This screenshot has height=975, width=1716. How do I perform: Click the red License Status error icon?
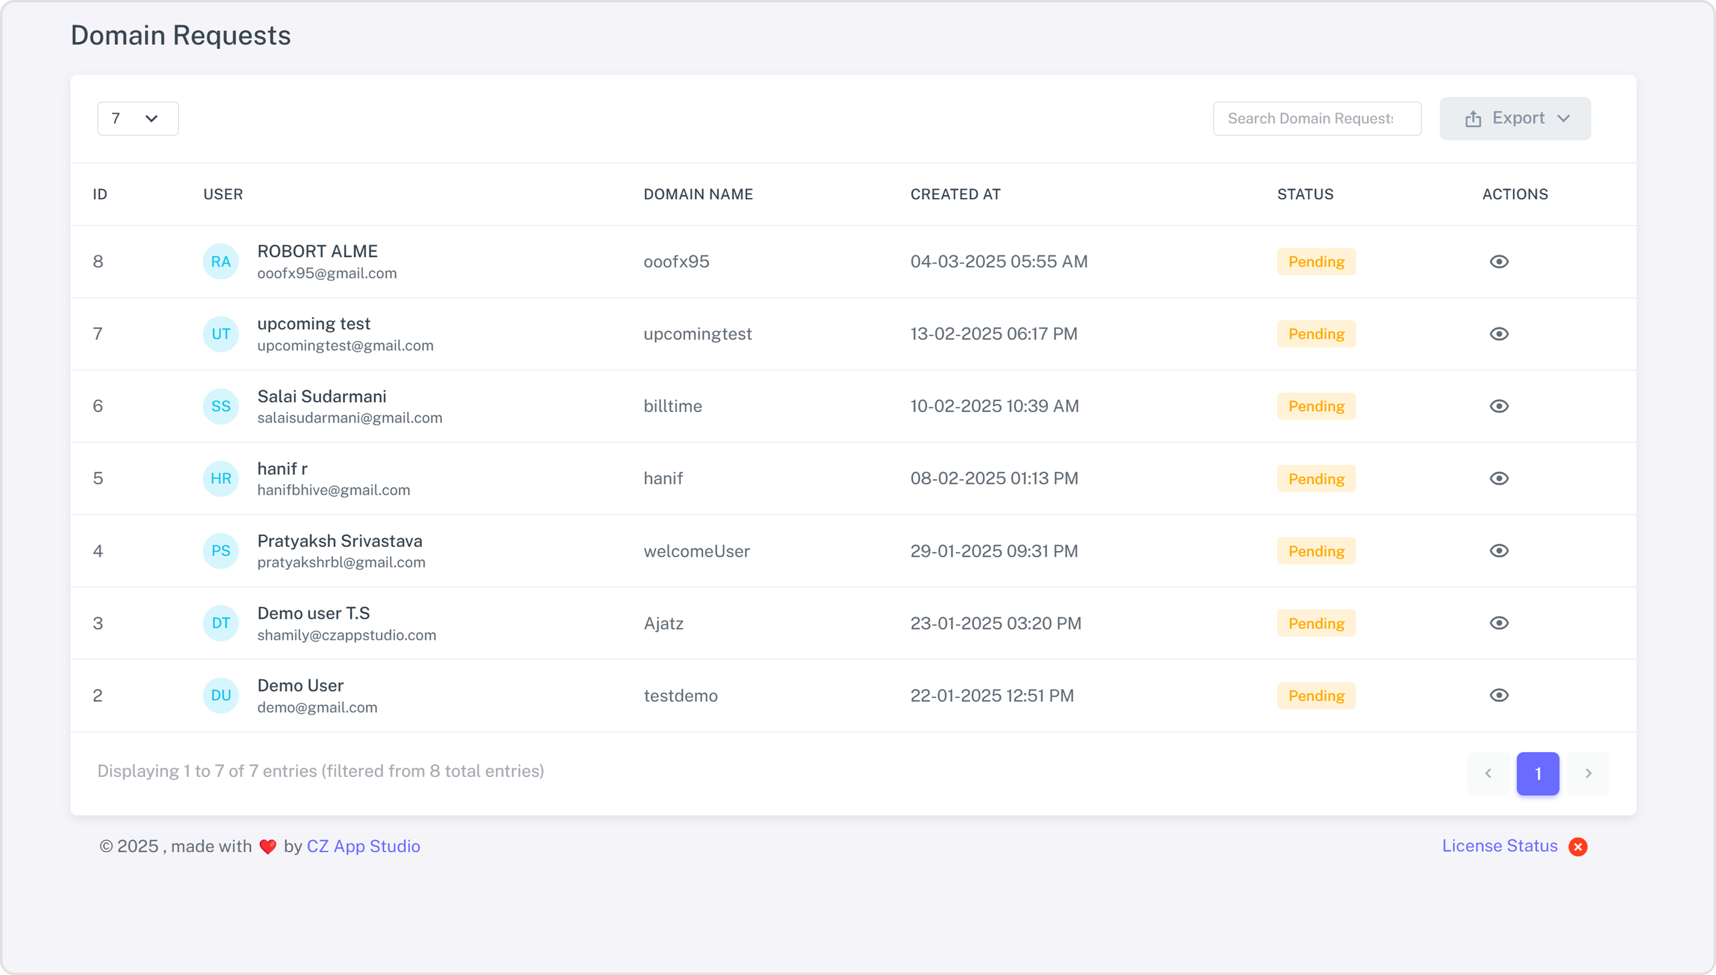point(1578,847)
